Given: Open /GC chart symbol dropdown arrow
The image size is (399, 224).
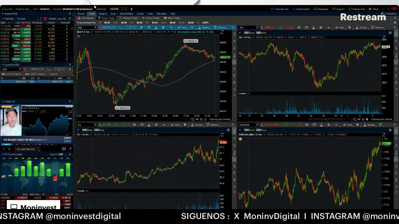Looking at the screenshot, I should coord(257,27).
